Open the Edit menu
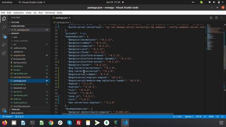 (9, 13)
